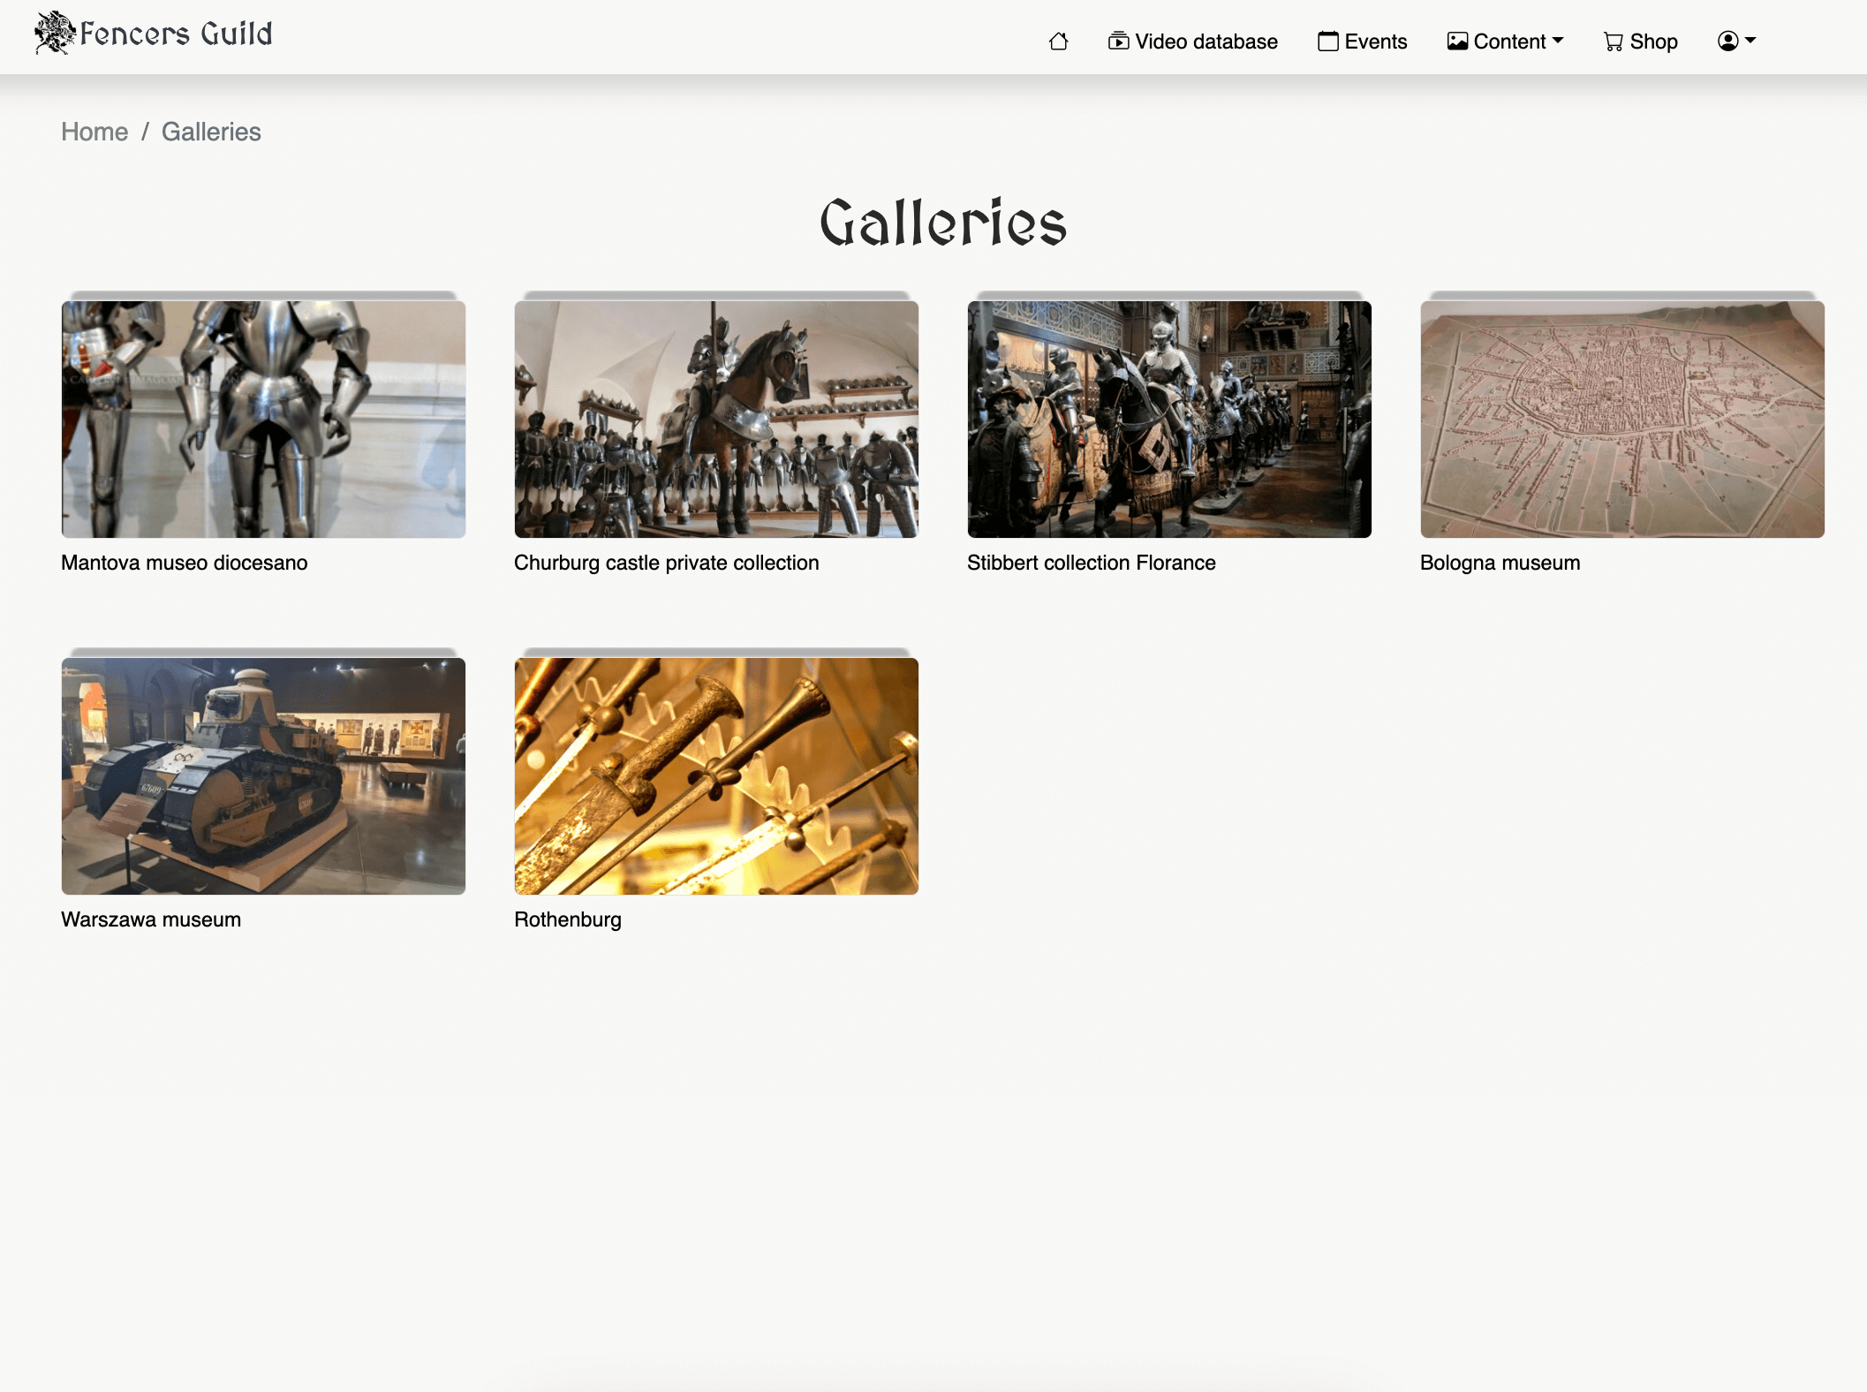Click the Fencers Guild logo

pos(153,34)
